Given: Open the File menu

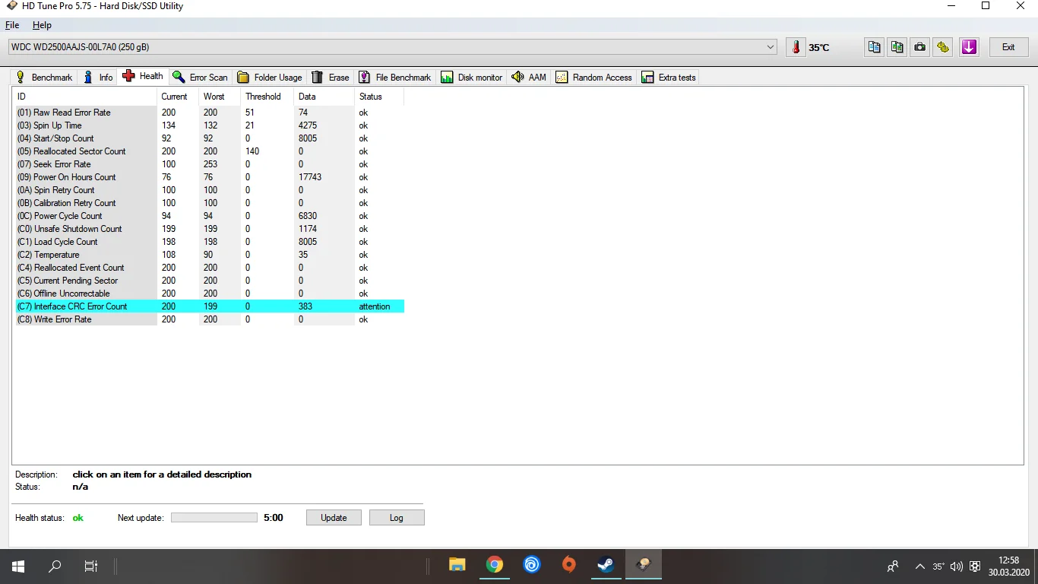Looking at the screenshot, I should [12, 25].
